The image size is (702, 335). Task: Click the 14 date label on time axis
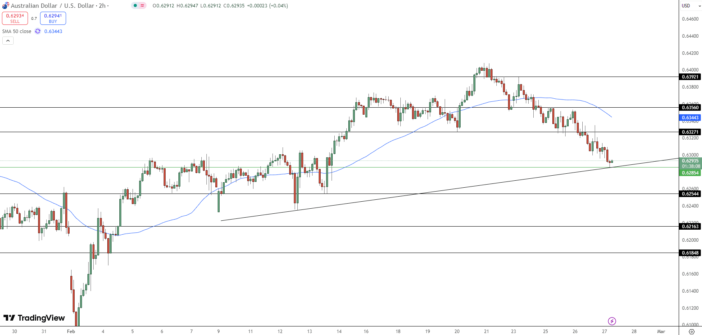click(339, 332)
